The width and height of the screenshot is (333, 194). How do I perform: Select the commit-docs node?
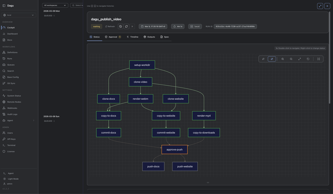click(109, 132)
